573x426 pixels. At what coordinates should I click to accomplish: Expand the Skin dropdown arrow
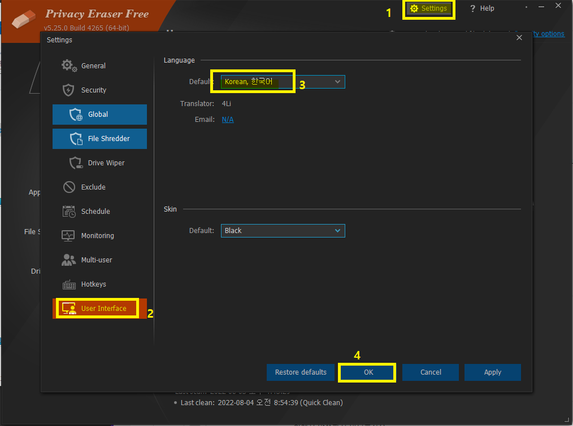[338, 231]
